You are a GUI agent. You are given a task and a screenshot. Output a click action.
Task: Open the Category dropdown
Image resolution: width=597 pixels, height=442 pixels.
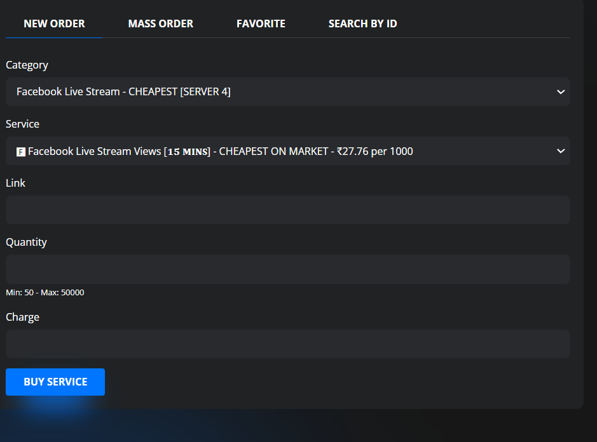click(x=288, y=91)
